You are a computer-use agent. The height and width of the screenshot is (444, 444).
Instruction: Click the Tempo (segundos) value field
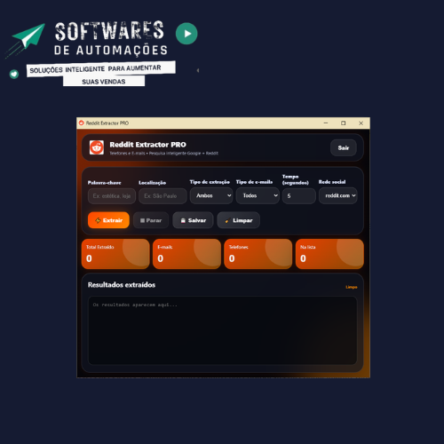click(299, 196)
